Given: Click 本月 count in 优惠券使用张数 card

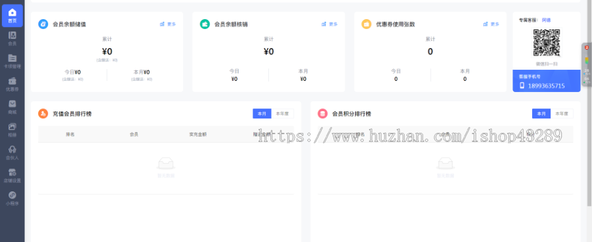Looking at the screenshot, I should pos(465,79).
